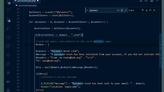The height and width of the screenshot is (92, 164).
Task: Click 'mail' function call on line 42
Action: [x=47, y=67]
